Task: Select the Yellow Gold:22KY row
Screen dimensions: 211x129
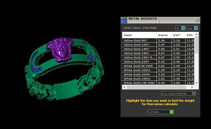Action: click(x=158, y=62)
